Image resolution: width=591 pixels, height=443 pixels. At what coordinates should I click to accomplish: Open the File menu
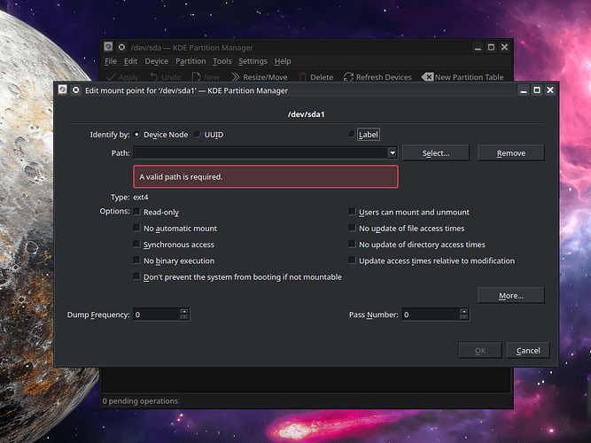111,61
